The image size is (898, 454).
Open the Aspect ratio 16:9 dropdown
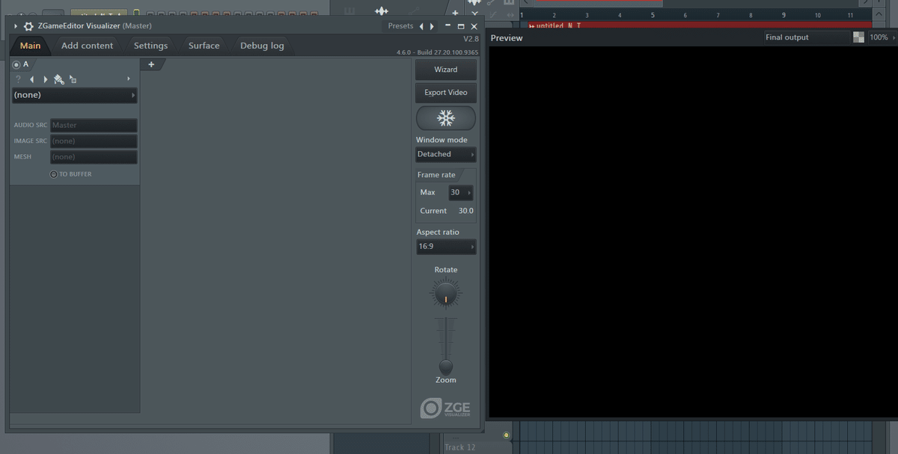point(446,246)
